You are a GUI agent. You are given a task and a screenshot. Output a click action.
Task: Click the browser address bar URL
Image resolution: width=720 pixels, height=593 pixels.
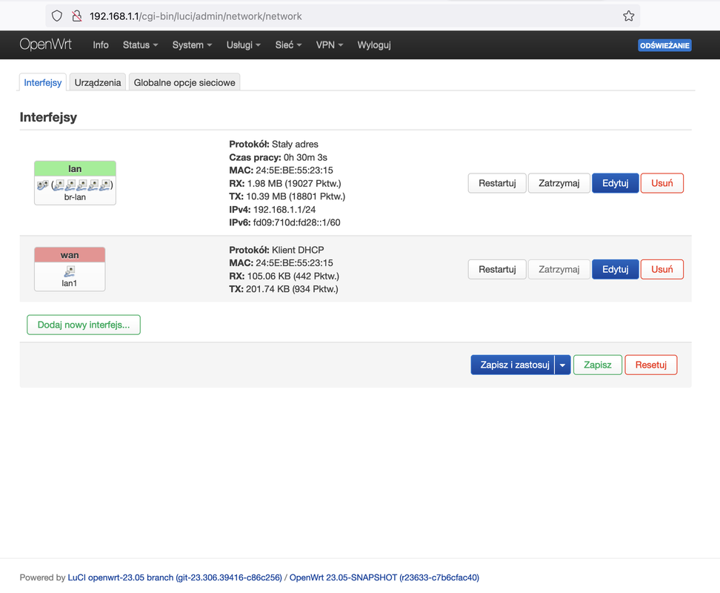(196, 16)
